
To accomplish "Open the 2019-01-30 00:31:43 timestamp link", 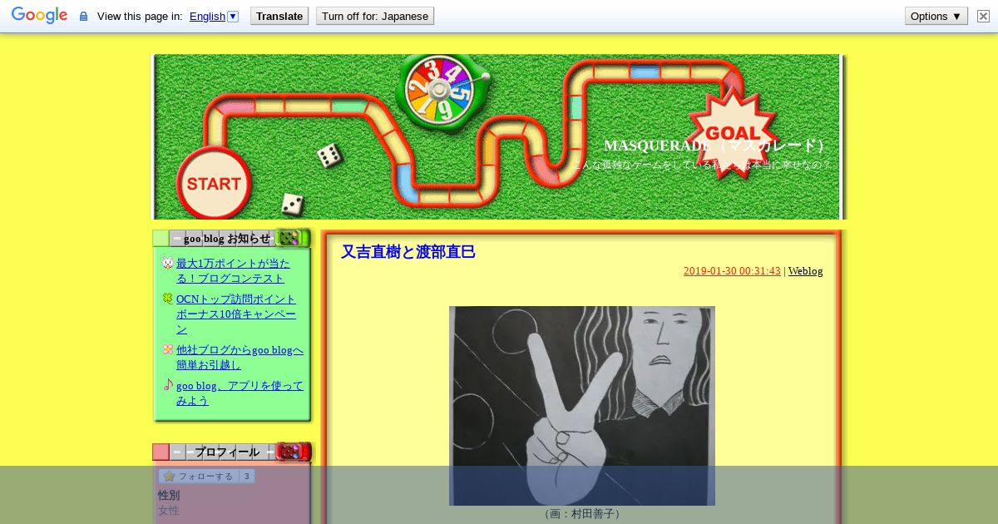I will coord(732,271).
